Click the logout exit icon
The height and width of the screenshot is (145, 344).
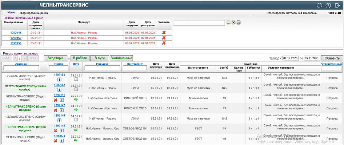click(337, 5)
